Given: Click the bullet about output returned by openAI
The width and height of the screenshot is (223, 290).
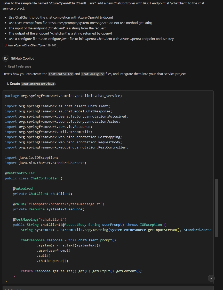Looking at the screenshot, I should point(60,34).
